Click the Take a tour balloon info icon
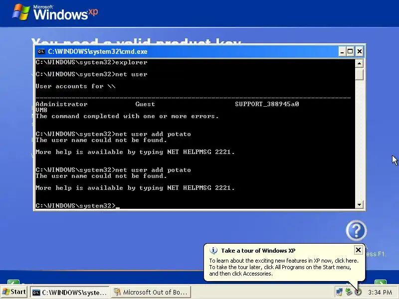 [213, 251]
